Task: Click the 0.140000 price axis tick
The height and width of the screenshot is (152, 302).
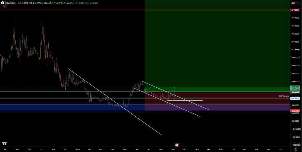Action: coord(295,18)
